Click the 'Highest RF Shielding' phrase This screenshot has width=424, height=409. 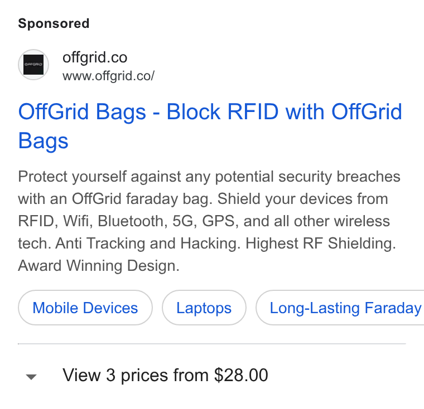320,244
